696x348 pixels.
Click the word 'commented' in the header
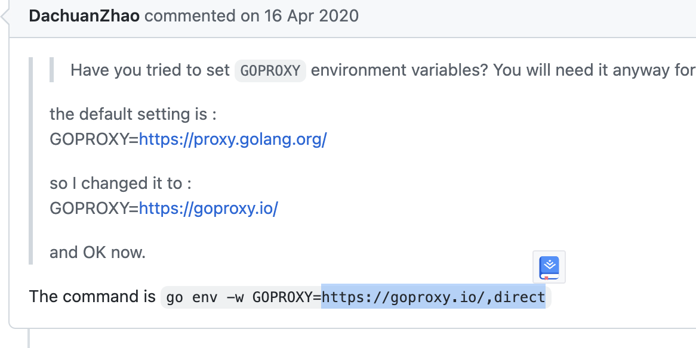pos(190,16)
